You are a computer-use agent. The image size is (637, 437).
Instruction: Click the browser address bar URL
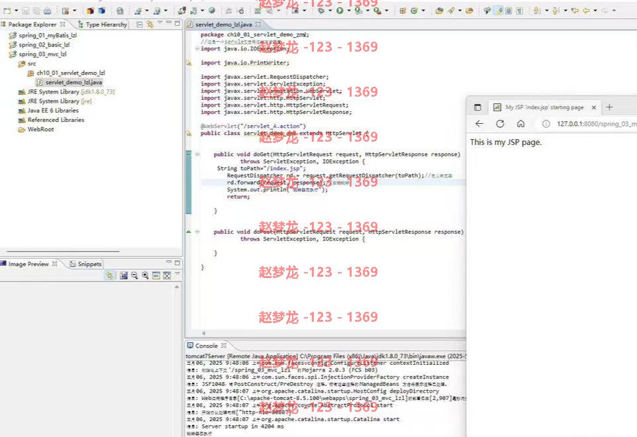click(597, 124)
